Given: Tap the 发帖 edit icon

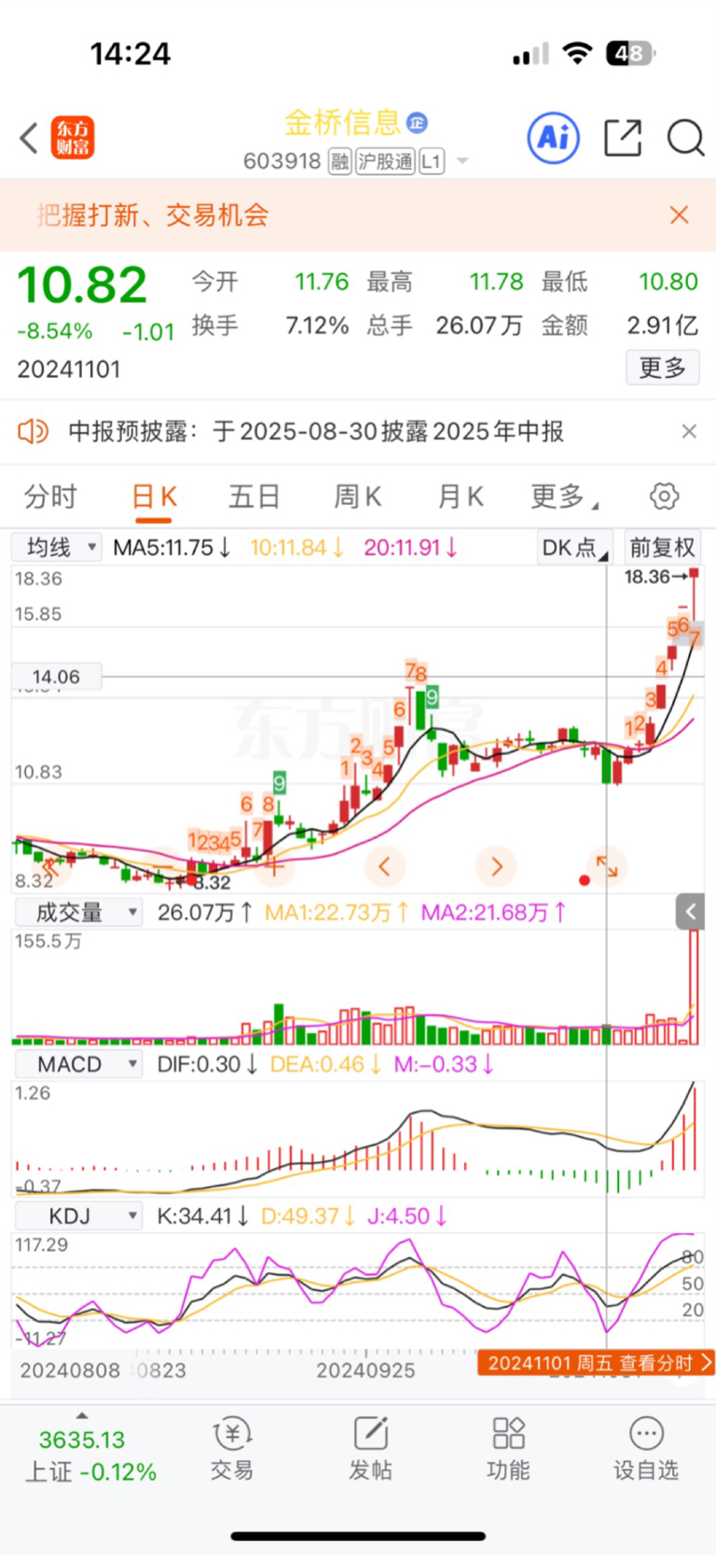Looking at the screenshot, I should (370, 1433).
